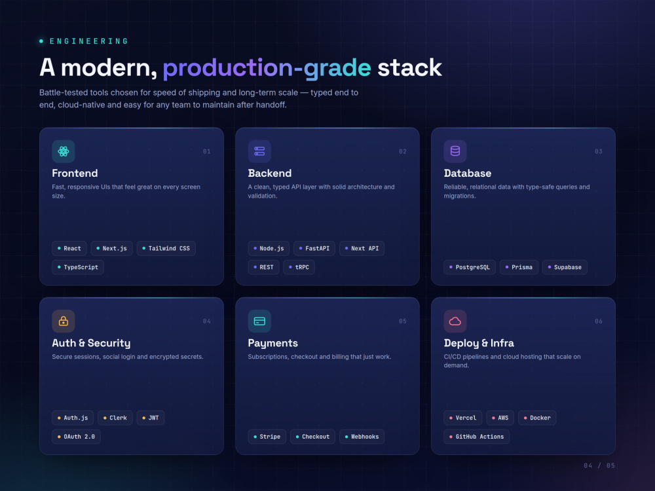Click the credit card icon on Payments
The height and width of the screenshot is (491, 655).
259,321
